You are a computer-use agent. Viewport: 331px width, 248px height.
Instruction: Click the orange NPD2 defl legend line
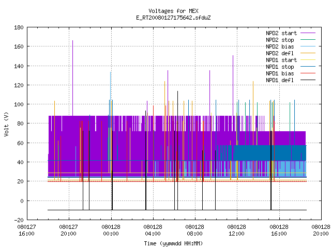[x=308, y=53]
